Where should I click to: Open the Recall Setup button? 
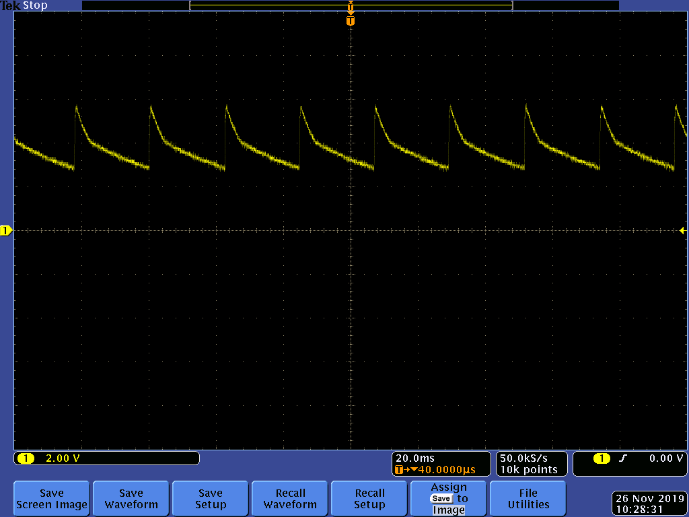(x=369, y=499)
